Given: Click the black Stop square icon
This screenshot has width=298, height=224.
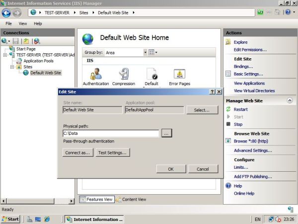Looking at the screenshot, I should click(228, 124).
